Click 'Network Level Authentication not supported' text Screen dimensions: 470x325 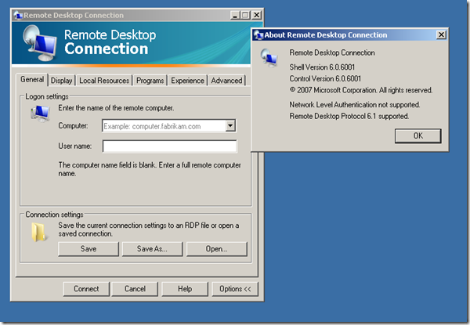pyautogui.click(x=355, y=105)
